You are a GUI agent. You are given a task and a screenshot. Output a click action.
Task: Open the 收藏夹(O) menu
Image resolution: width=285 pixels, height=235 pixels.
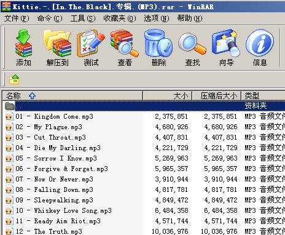(120, 18)
